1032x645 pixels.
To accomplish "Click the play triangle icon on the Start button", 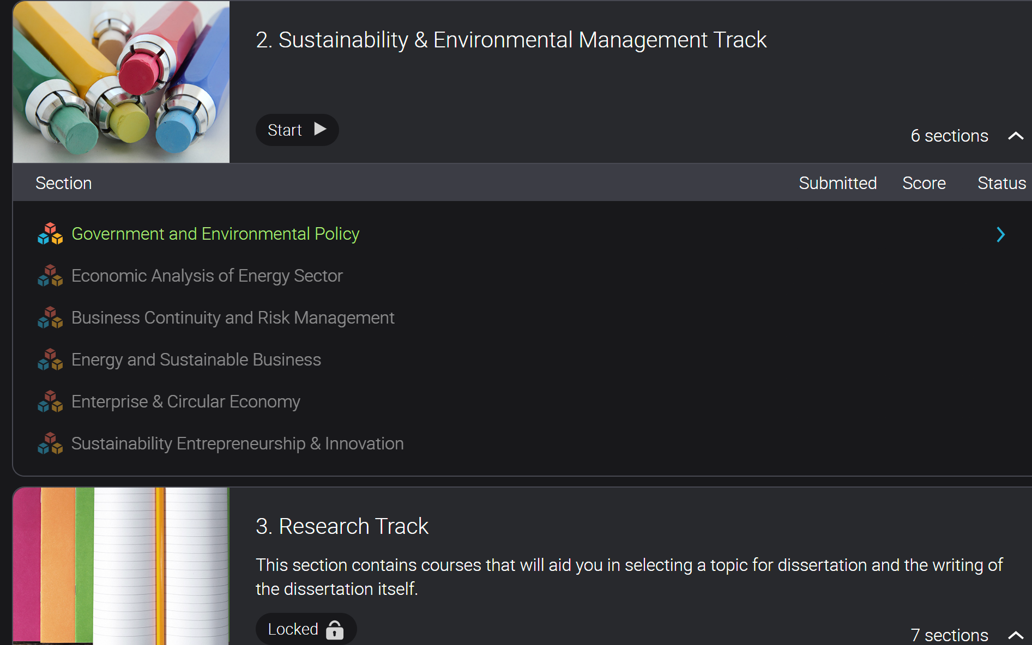I will pyautogui.click(x=320, y=129).
